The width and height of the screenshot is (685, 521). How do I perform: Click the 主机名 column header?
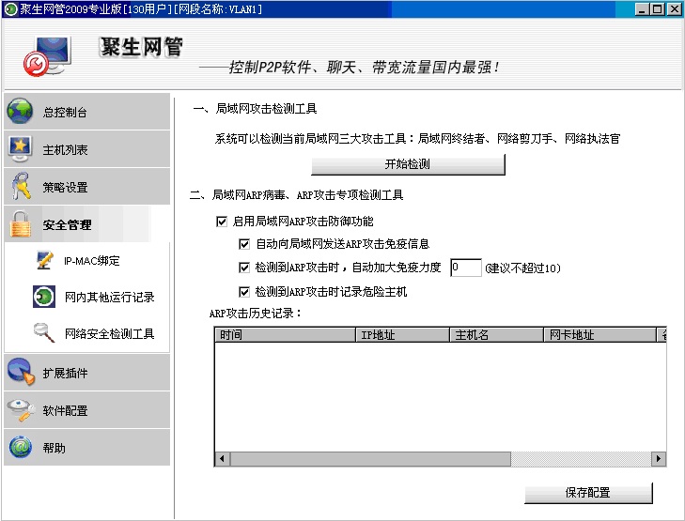pos(497,335)
